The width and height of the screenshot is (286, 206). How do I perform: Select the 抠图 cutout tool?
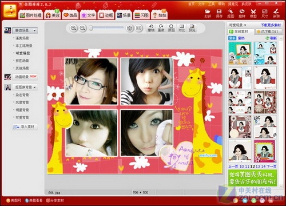(x=231, y=13)
